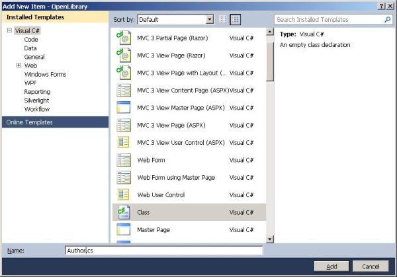This screenshot has height=277, width=397.
Task: Click the MVC 3 View Master Page icon
Action: point(124,108)
